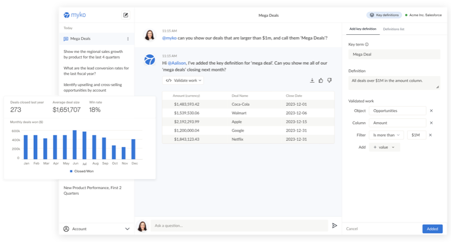The image size is (451, 242).
Task: Send the message with arrow icon
Action: [x=334, y=226]
